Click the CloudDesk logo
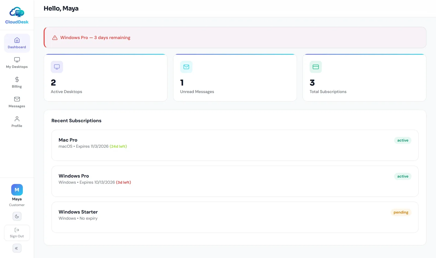436x258 pixels. click(17, 15)
